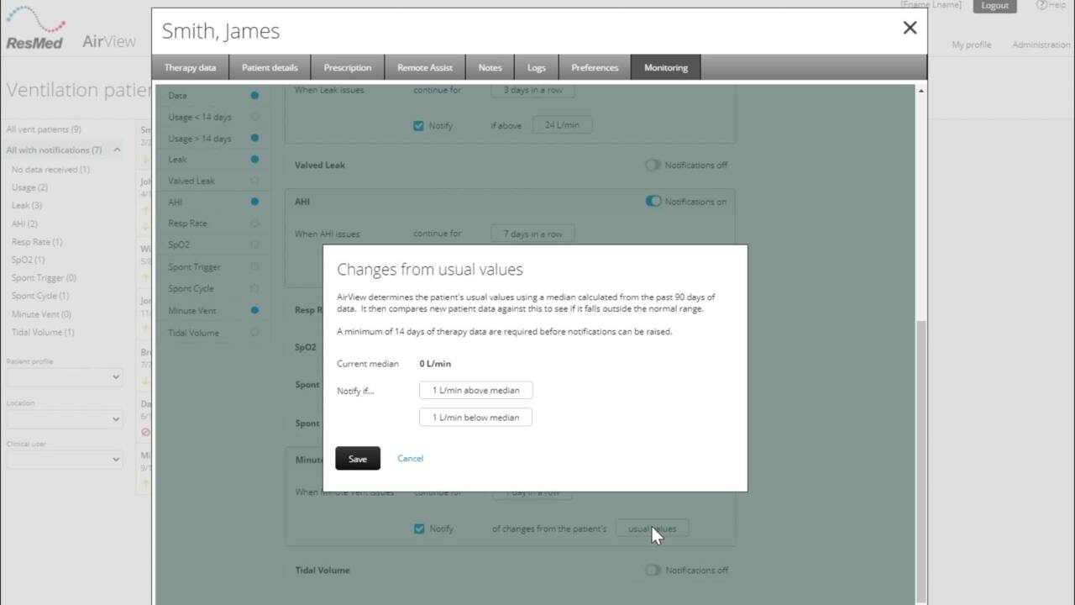Turn on Tidal Volume notifications toggle
The width and height of the screenshot is (1075, 605).
(653, 571)
